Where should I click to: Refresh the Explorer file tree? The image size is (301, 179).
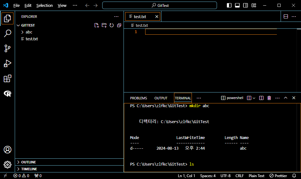coord(112,25)
